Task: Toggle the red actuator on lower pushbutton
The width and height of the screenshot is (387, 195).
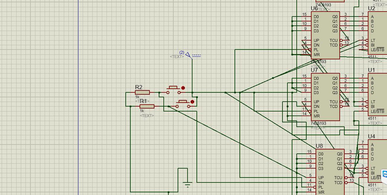Action: 192,102
